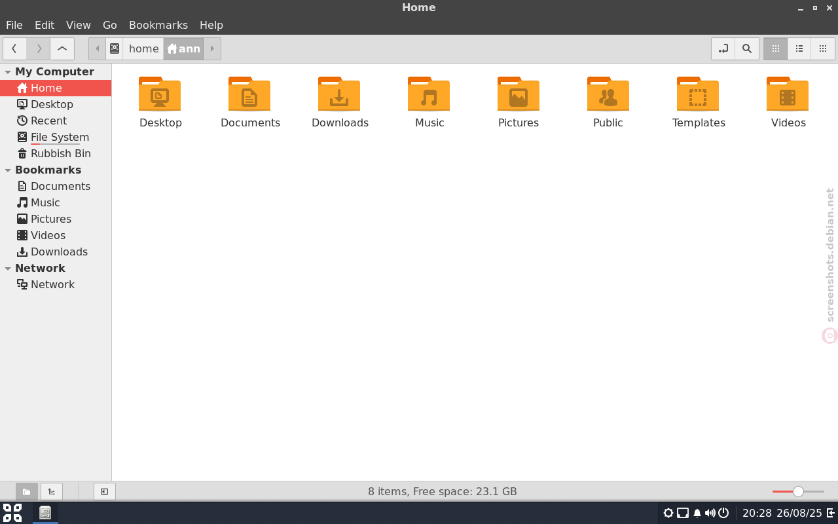Viewport: 838px width, 524px height.
Task: Open Rubbish Bin in the sidebar
Action: [x=56, y=153]
